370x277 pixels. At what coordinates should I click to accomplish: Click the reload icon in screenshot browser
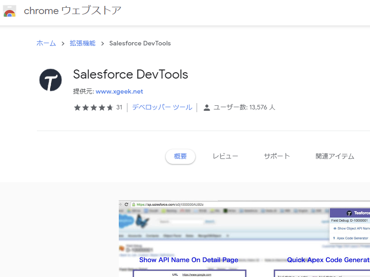coord(126,205)
